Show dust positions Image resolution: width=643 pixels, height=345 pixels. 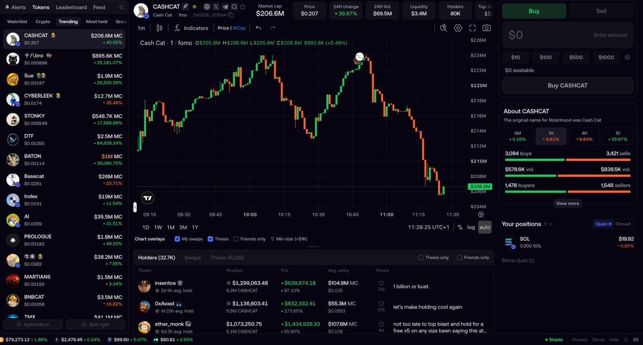(x=518, y=260)
